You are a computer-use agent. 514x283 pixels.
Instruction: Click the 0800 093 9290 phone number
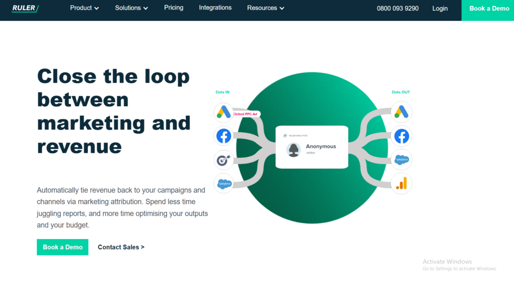coord(398,9)
